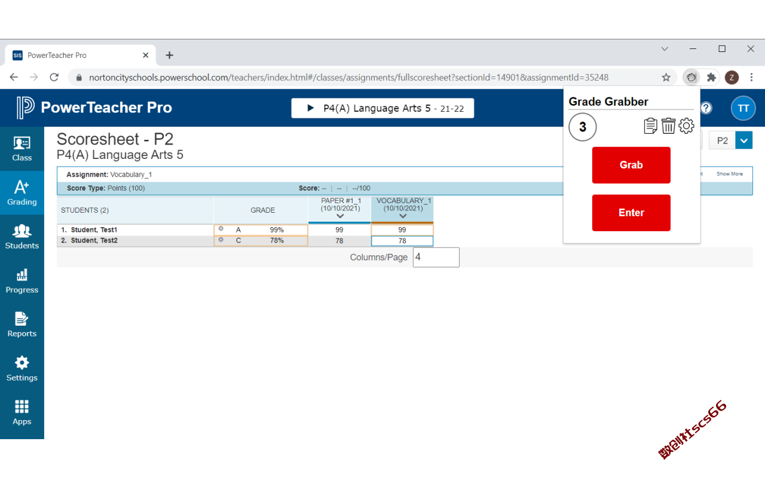The image size is (765, 478).
Task: Click the Show More link
Action: [x=730, y=174]
